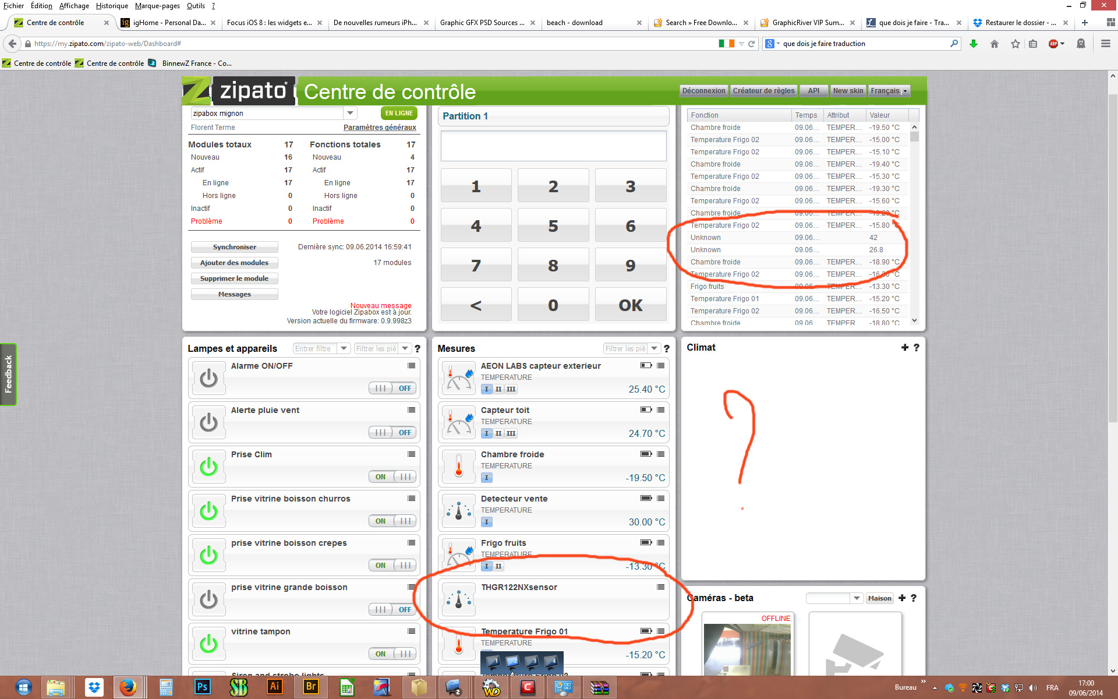The image size is (1118, 699).
Task: Switch to the igHome browser tab
Action: (x=169, y=23)
